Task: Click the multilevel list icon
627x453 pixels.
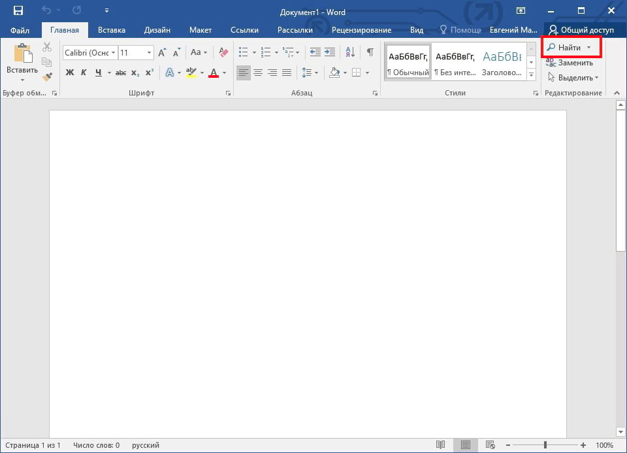Action: tap(288, 52)
